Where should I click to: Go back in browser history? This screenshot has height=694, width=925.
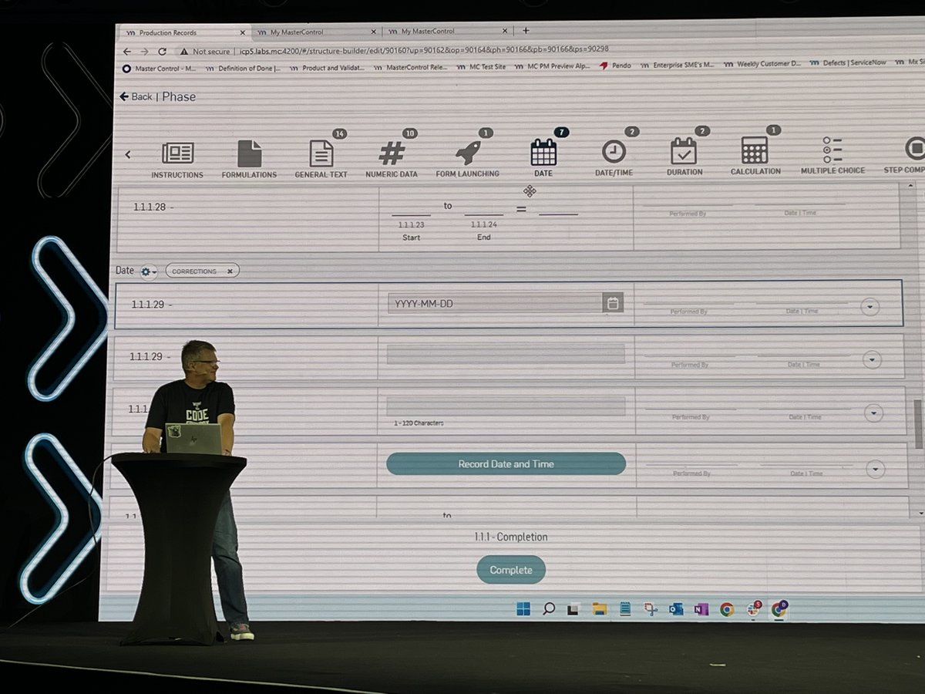[x=126, y=52]
